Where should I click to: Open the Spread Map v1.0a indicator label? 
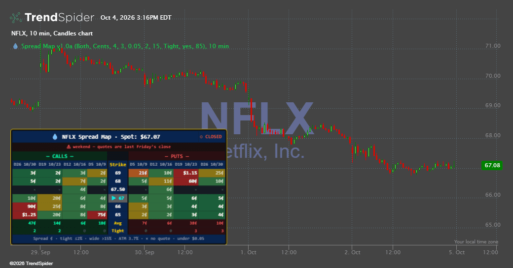coord(125,46)
